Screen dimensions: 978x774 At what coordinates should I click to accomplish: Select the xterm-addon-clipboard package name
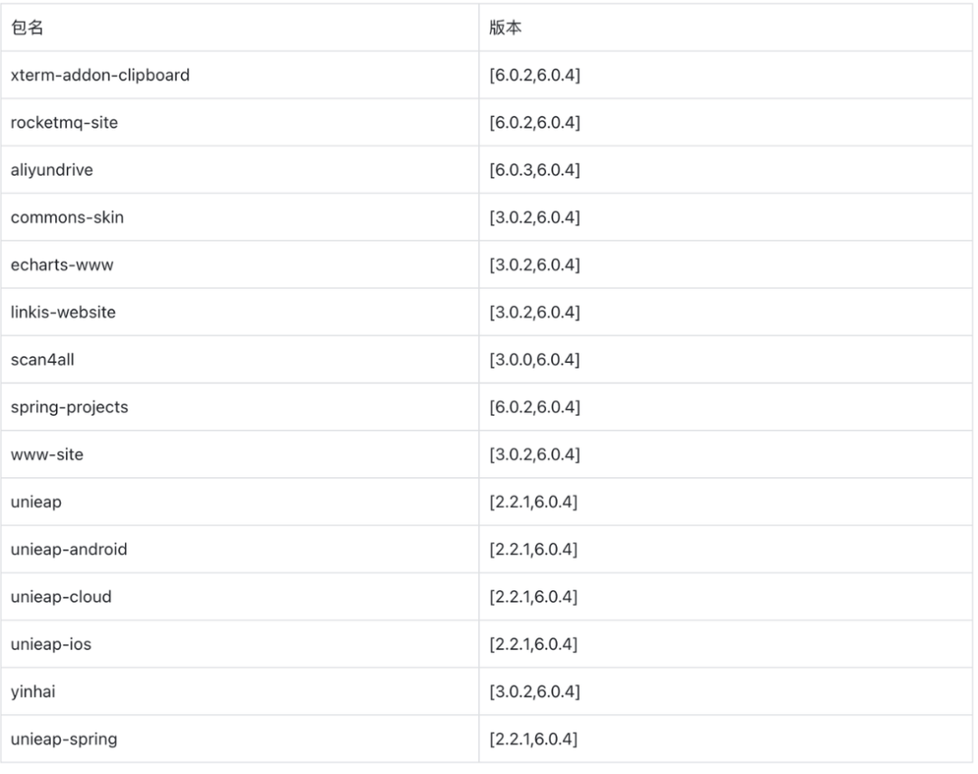coord(100,75)
